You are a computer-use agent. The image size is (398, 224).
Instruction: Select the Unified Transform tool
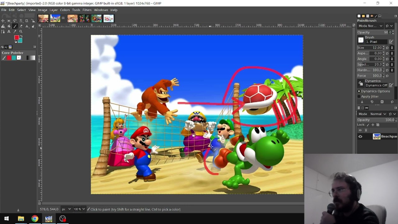point(33,21)
